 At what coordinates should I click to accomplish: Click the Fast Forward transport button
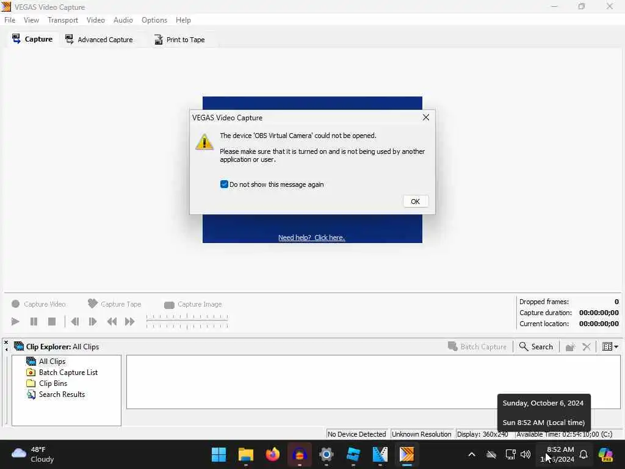[x=129, y=321]
